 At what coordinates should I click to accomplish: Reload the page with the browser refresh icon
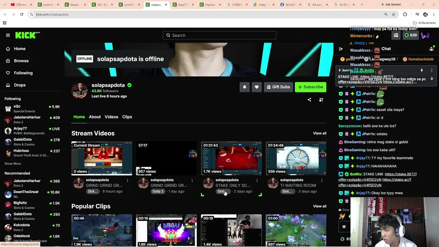click(x=22, y=14)
